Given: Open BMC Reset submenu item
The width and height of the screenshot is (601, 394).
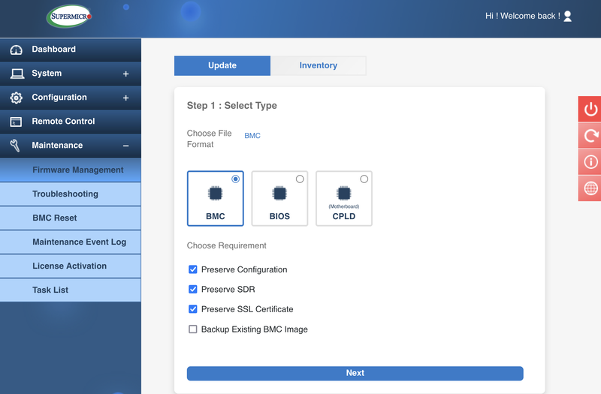Looking at the screenshot, I should click(x=71, y=218).
